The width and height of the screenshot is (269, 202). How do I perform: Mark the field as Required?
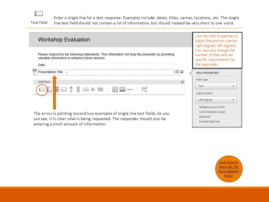197,117
